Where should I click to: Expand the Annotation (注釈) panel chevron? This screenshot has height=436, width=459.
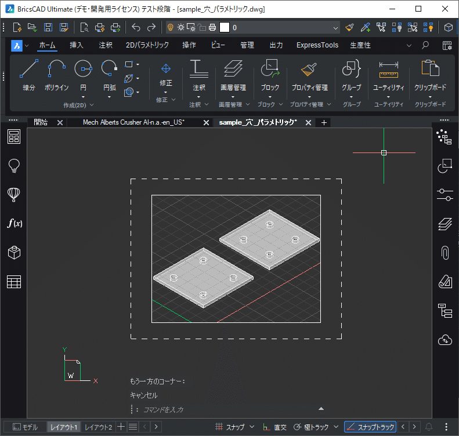207,104
